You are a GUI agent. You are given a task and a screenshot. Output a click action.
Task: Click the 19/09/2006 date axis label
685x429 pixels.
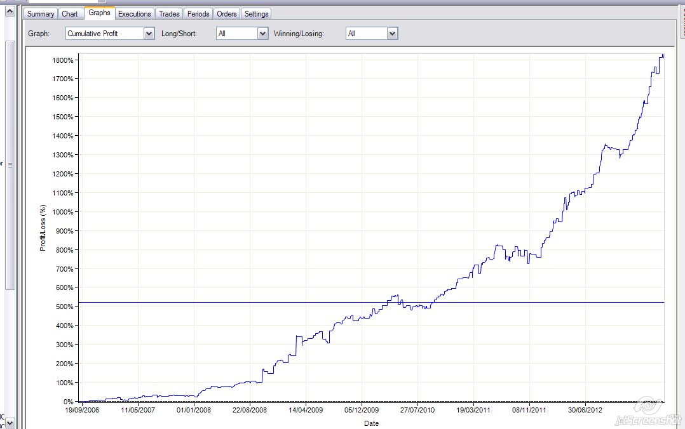81,410
